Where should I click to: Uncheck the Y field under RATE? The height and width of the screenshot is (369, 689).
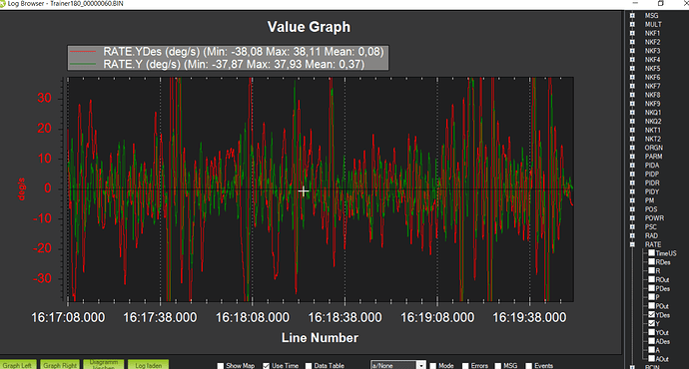point(652,323)
